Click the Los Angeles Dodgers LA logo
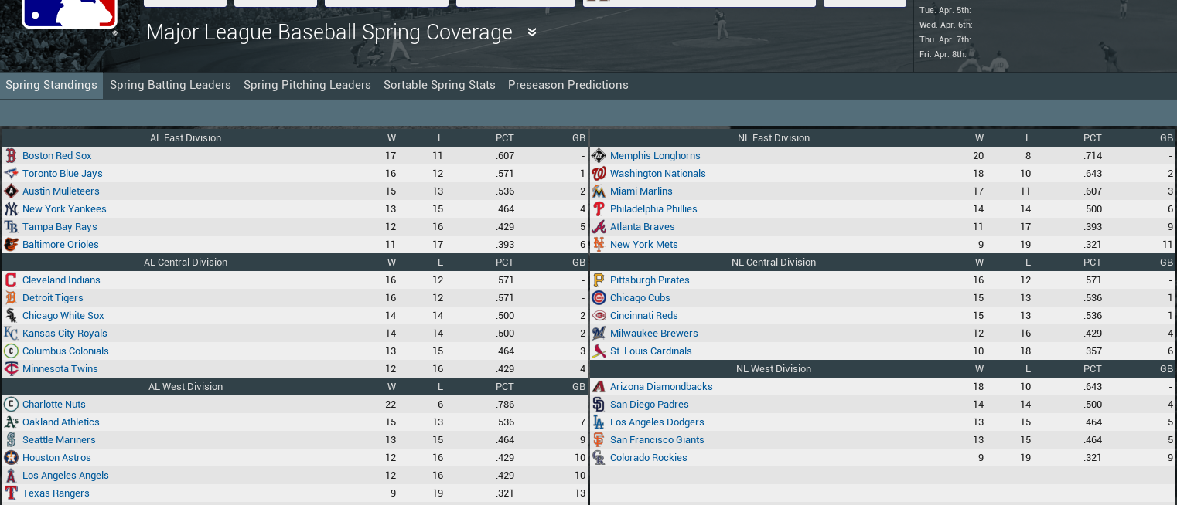1177x505 pixels. point(599,422)
